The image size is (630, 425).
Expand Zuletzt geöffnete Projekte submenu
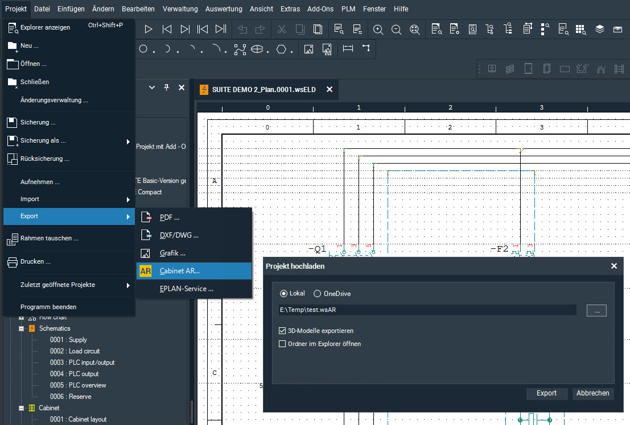(128, 285)
